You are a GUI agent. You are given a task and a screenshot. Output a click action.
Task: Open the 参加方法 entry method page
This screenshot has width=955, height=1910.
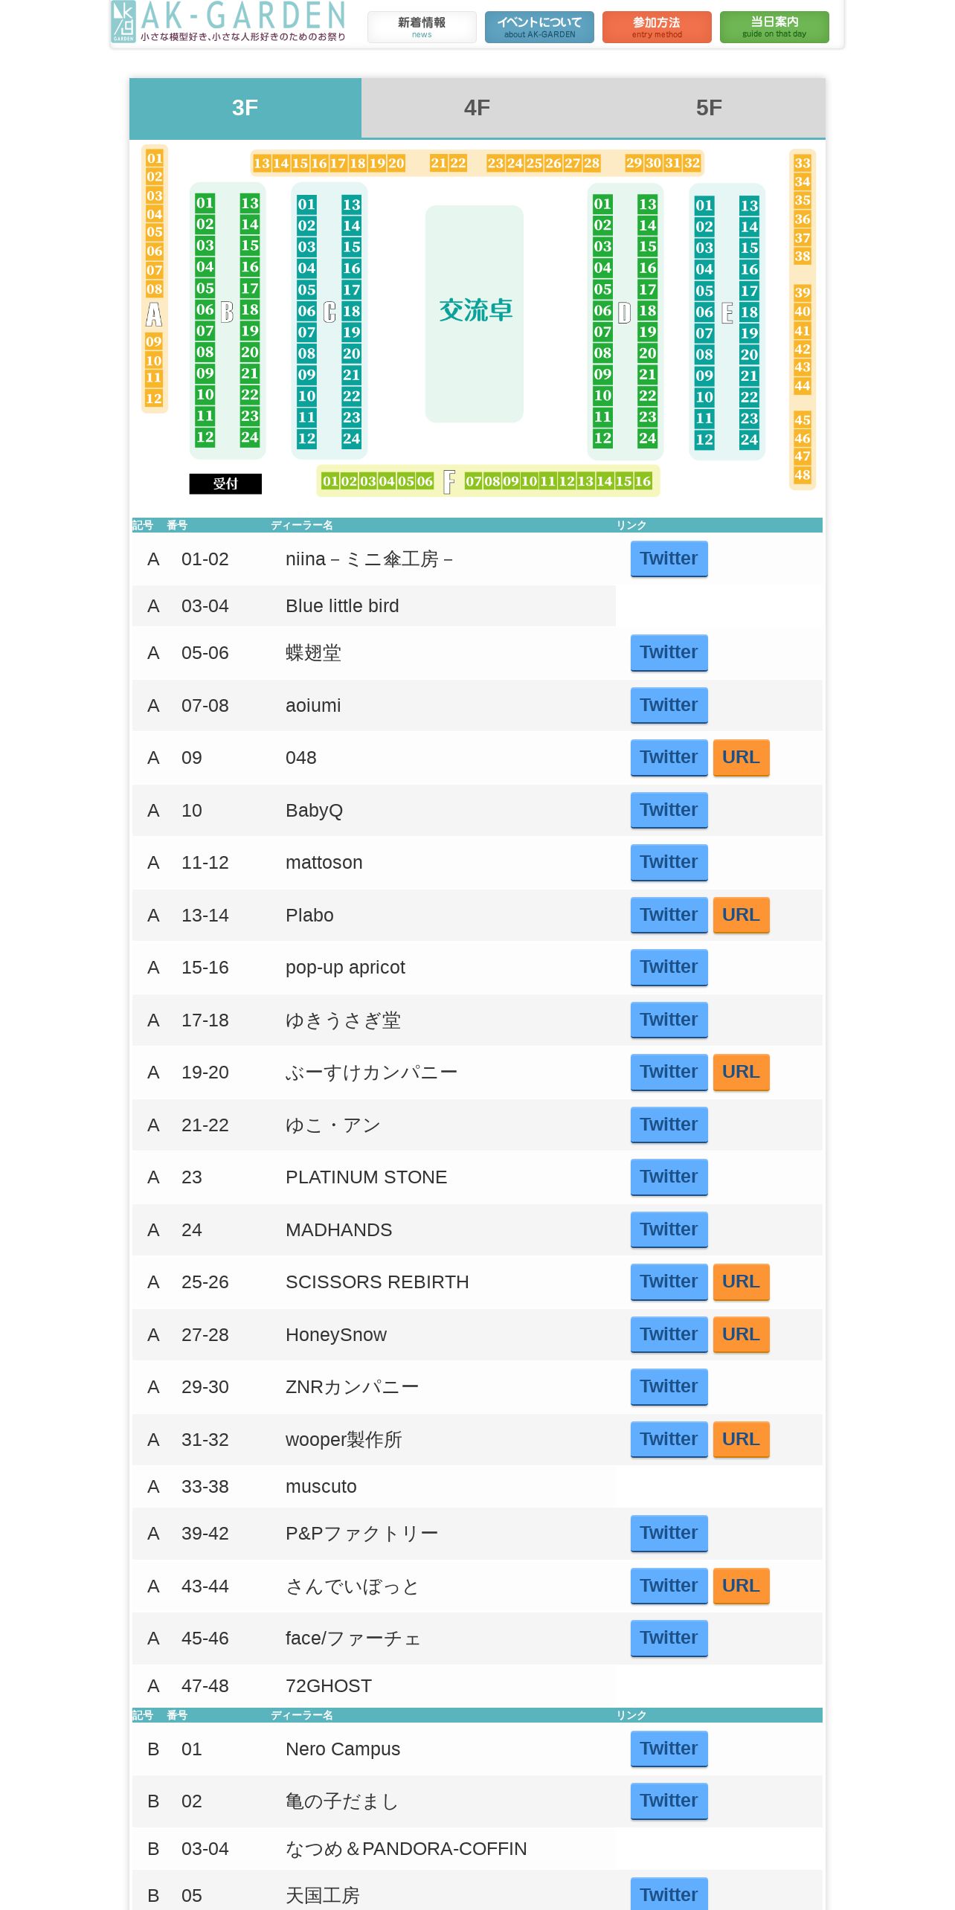[657, 27]
